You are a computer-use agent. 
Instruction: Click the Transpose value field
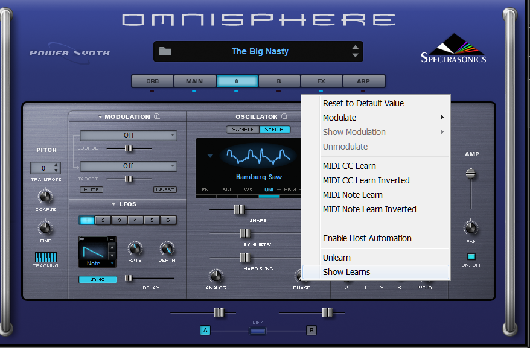click(42, 168)
